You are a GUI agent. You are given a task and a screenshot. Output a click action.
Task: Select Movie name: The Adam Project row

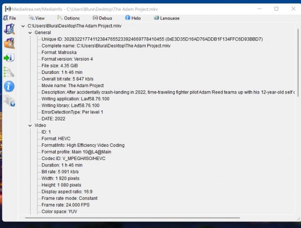pos(73,85)
